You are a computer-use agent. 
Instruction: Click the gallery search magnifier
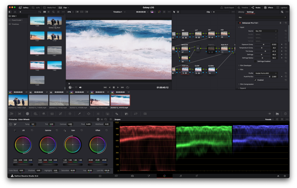[x=53, y=12]
